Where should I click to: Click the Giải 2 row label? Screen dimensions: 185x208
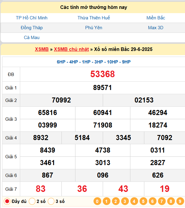11,100
